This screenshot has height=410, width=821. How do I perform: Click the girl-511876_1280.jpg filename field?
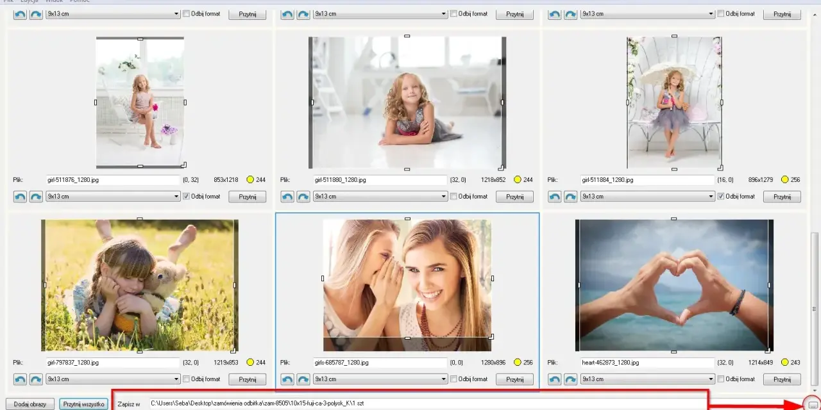tap(113, 180)
